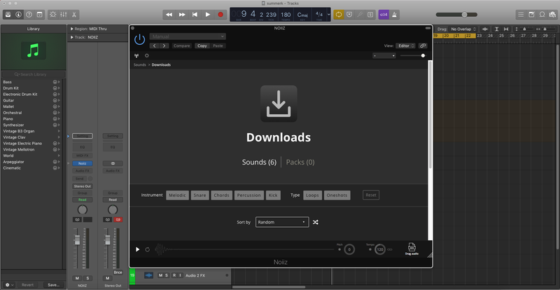
Task: Click the Noiiz plugin power button
Action: click(x=139, y=39)
